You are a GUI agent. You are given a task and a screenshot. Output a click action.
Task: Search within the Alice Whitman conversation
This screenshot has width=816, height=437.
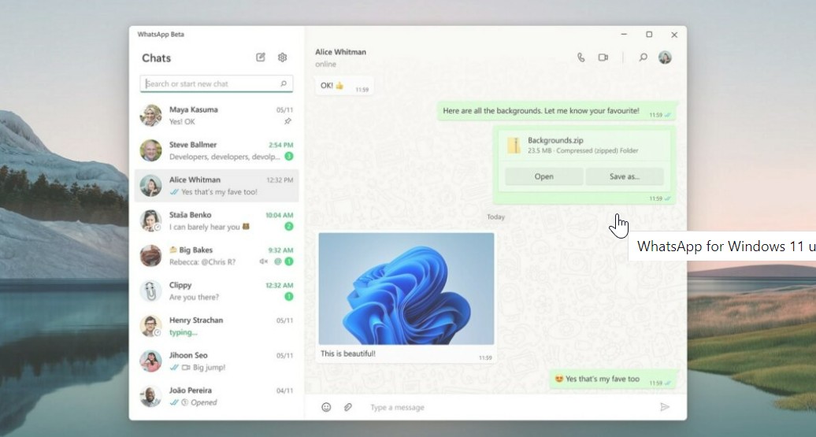[x=644, y=57]
